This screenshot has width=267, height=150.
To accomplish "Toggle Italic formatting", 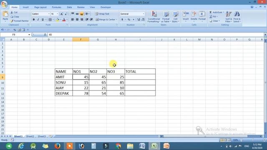I will click(38, 20).
